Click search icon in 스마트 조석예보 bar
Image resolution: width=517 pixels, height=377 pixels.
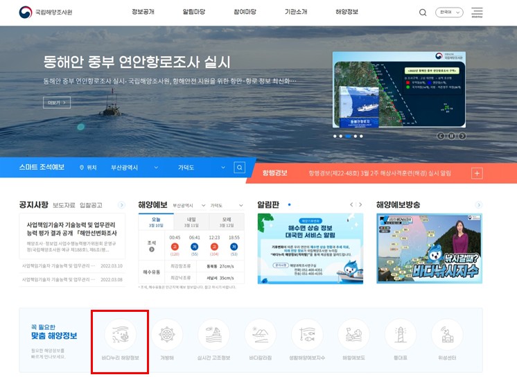click(x=240, y=168)
